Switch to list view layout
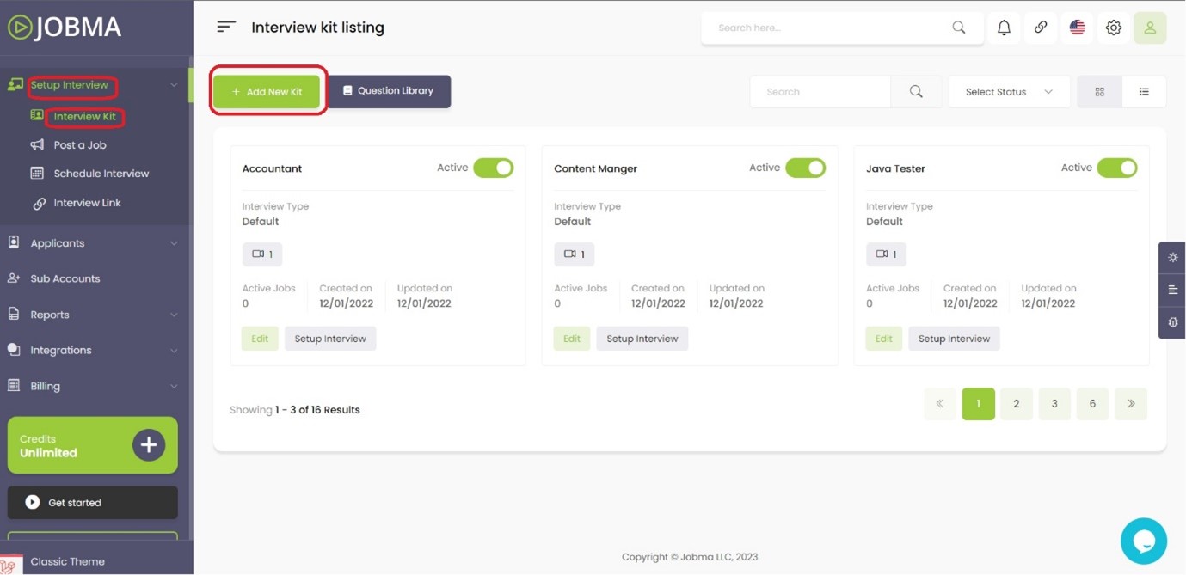 coord(1144,92)
